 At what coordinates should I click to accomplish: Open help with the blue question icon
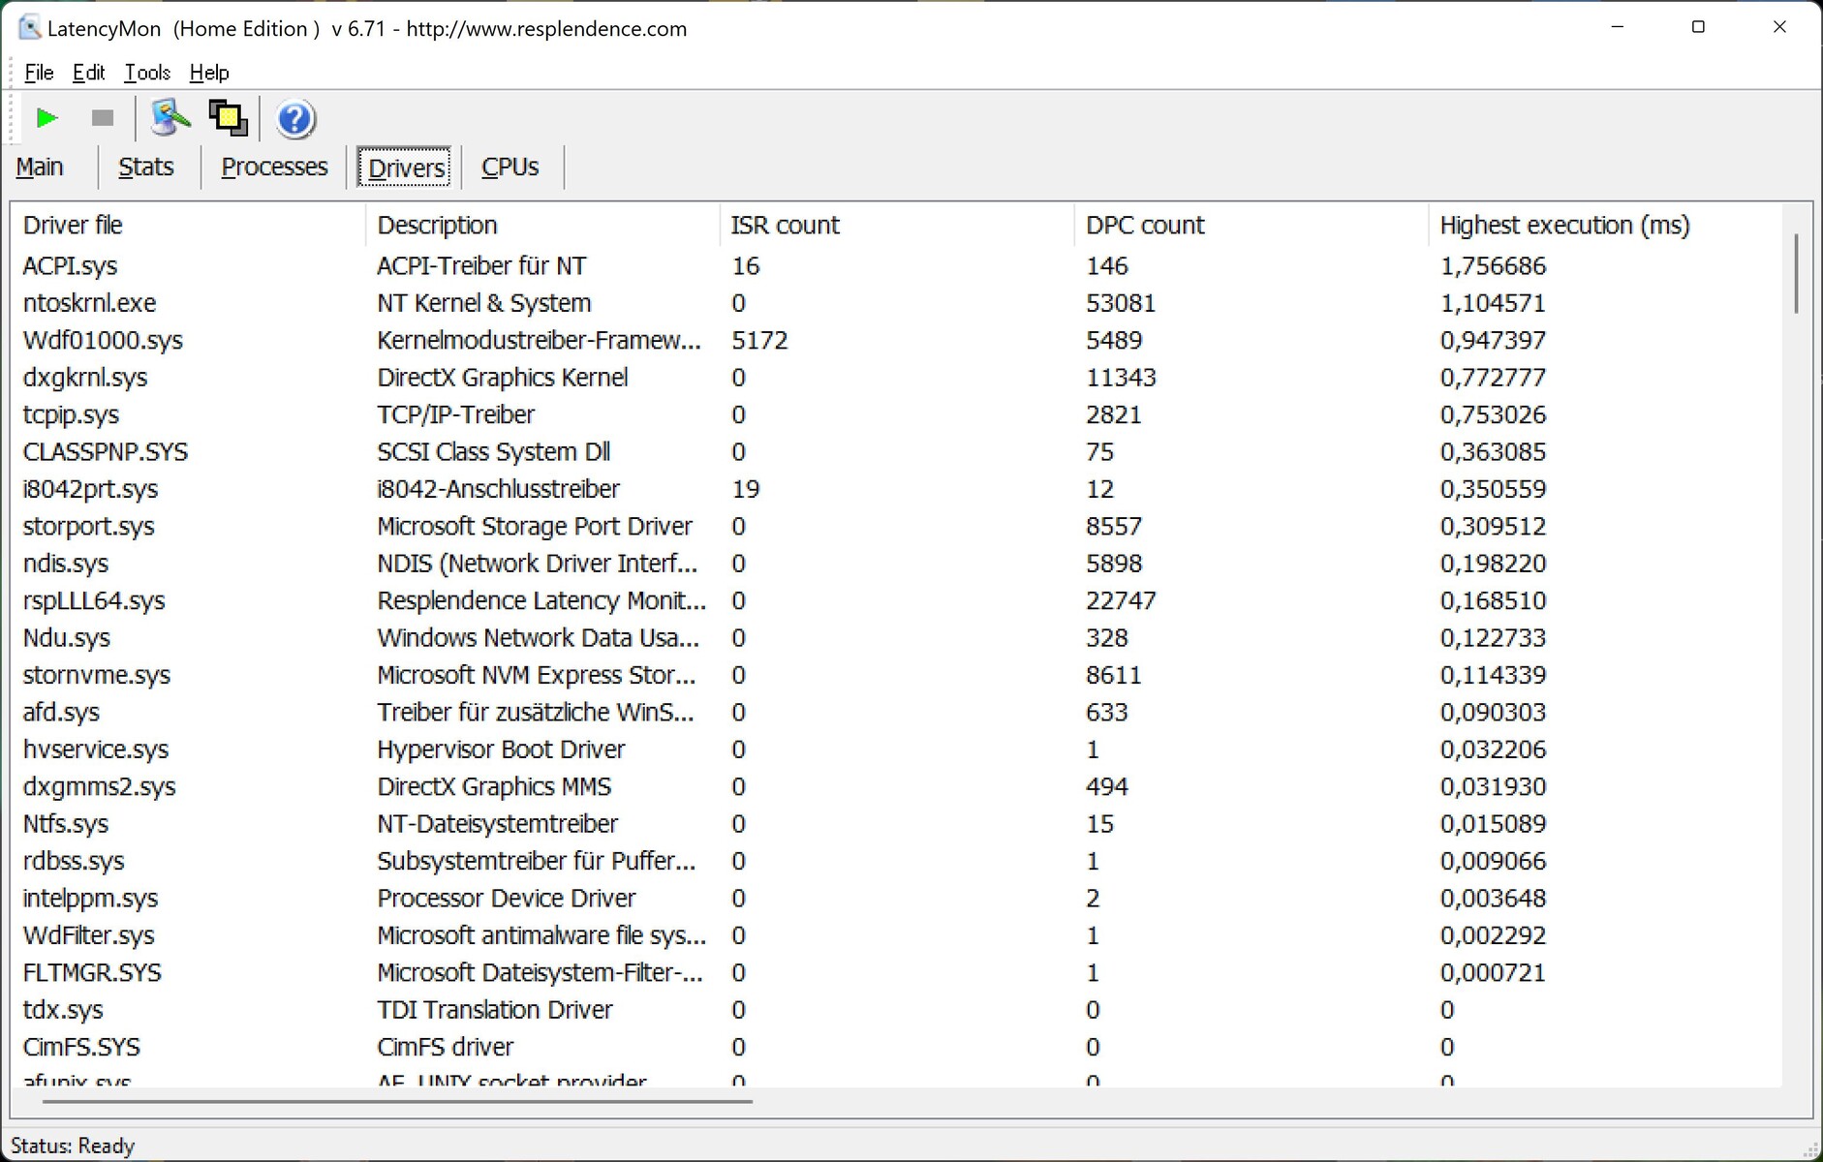295,119
